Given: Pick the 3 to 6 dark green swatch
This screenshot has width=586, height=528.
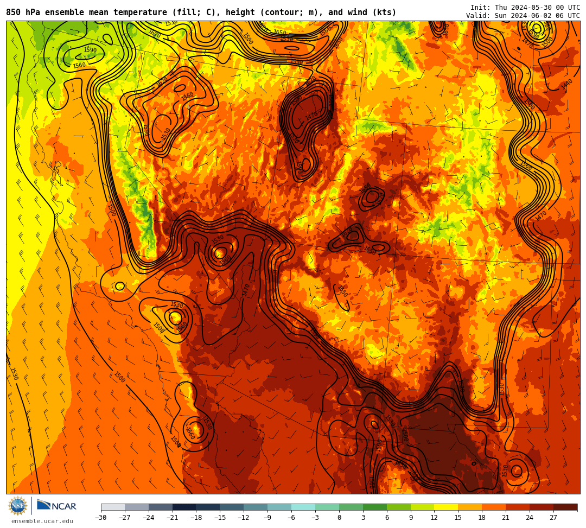Looking at the screenshot, I should pyautogui.click(x=375, y=507).
